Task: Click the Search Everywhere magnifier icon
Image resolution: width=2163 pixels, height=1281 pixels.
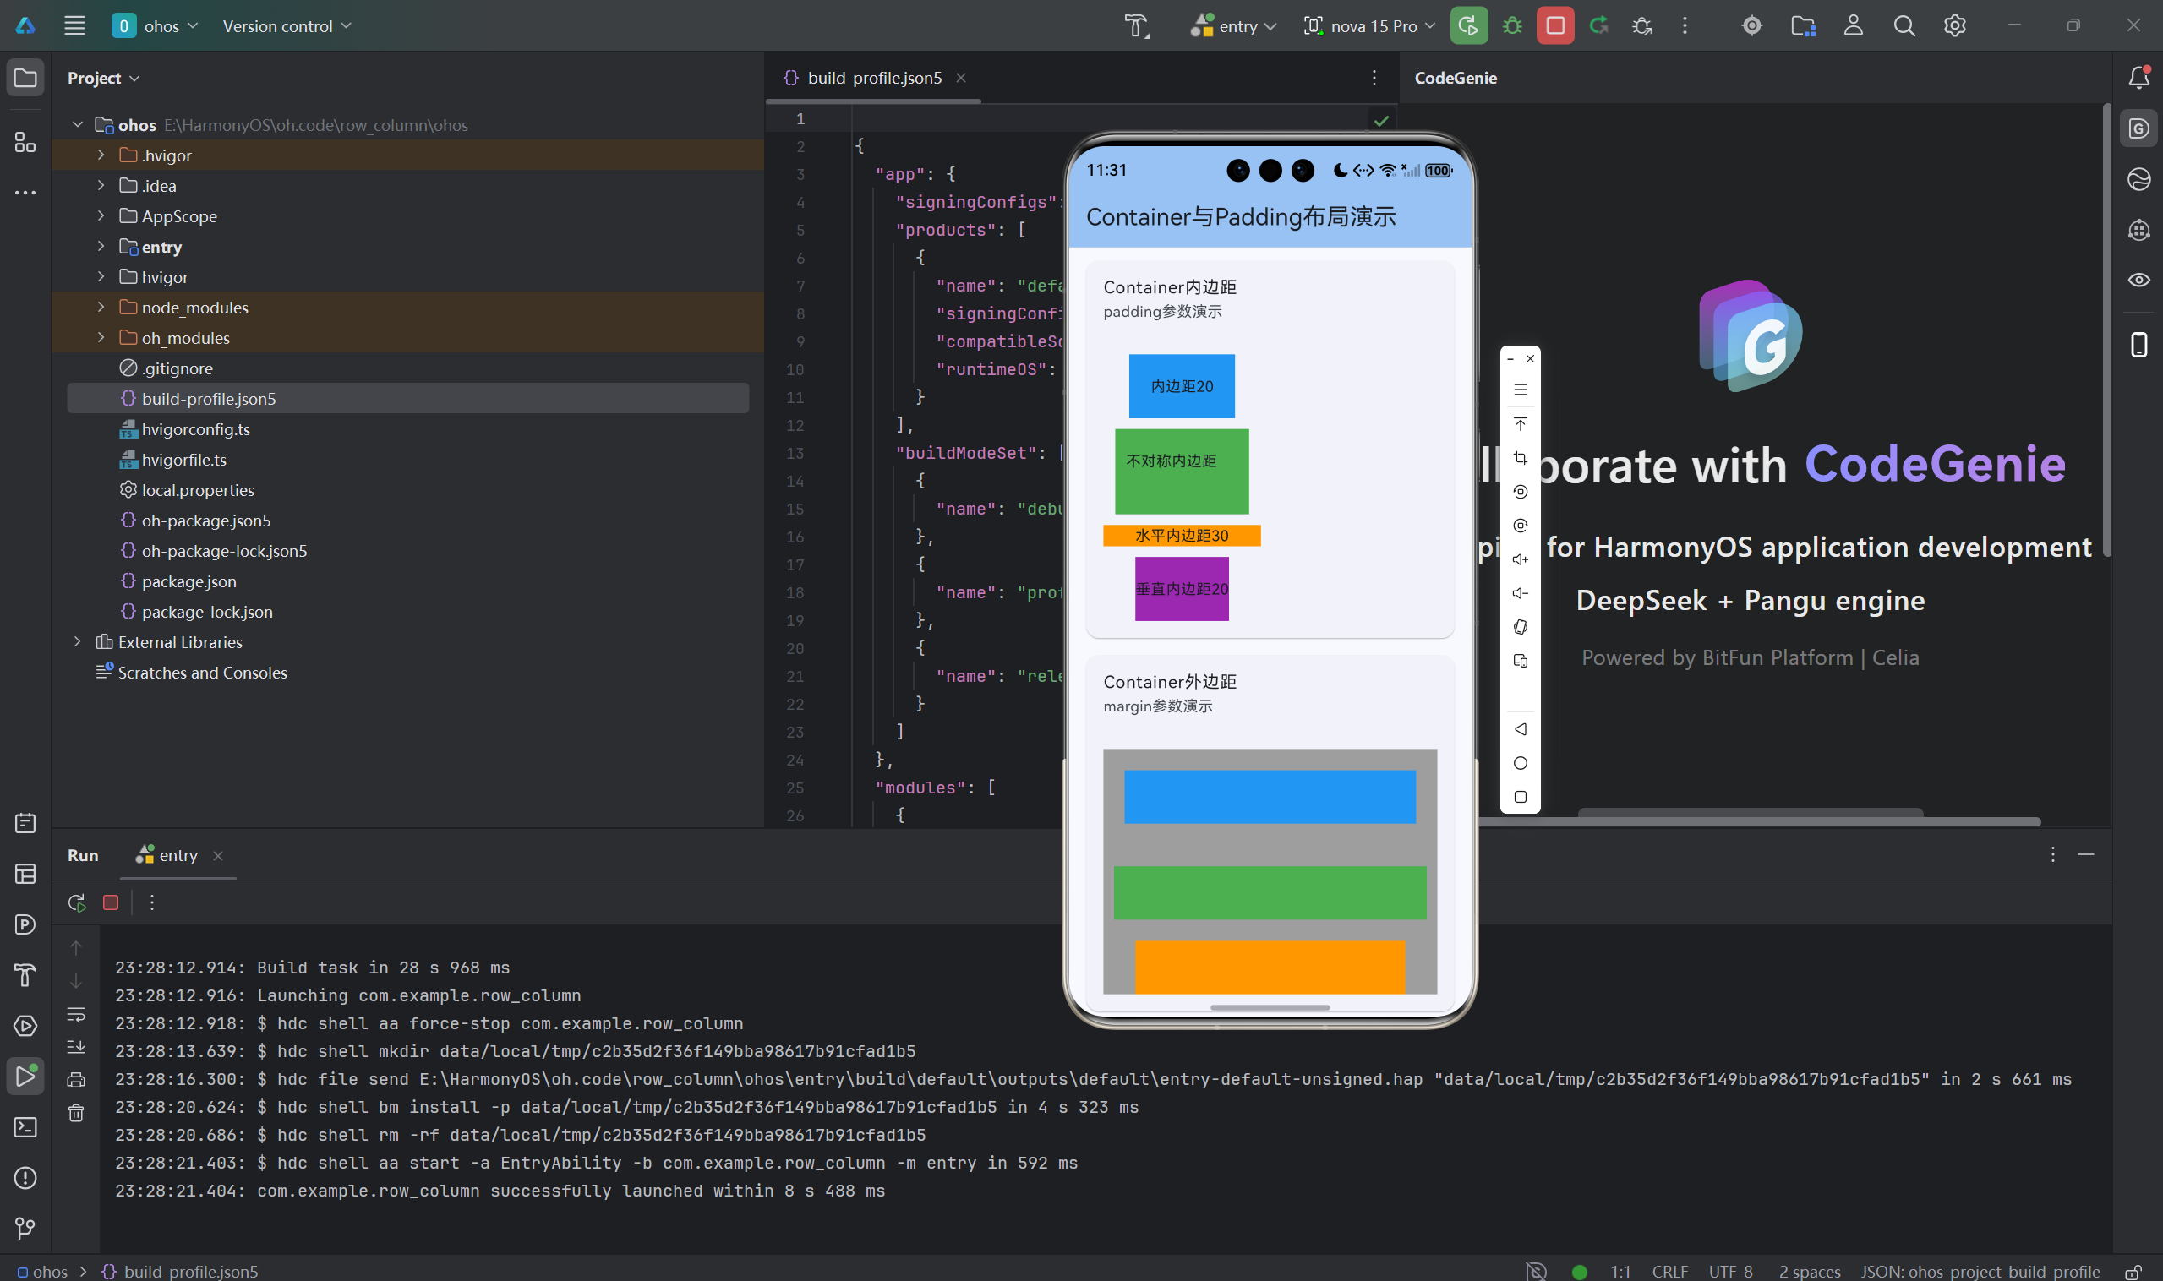Action: (1904, 26)
